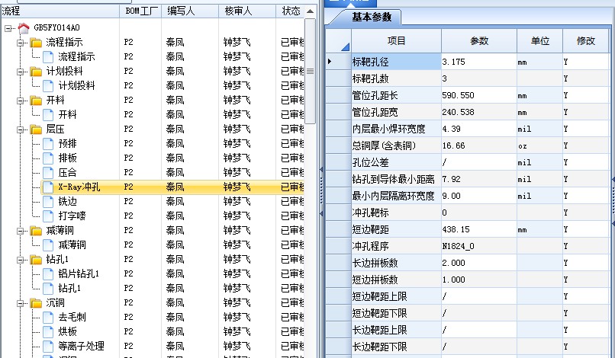Click the 修改 column header
This screenshot has width=615, height=358.
pyautogui.click(x=585, y=40)
